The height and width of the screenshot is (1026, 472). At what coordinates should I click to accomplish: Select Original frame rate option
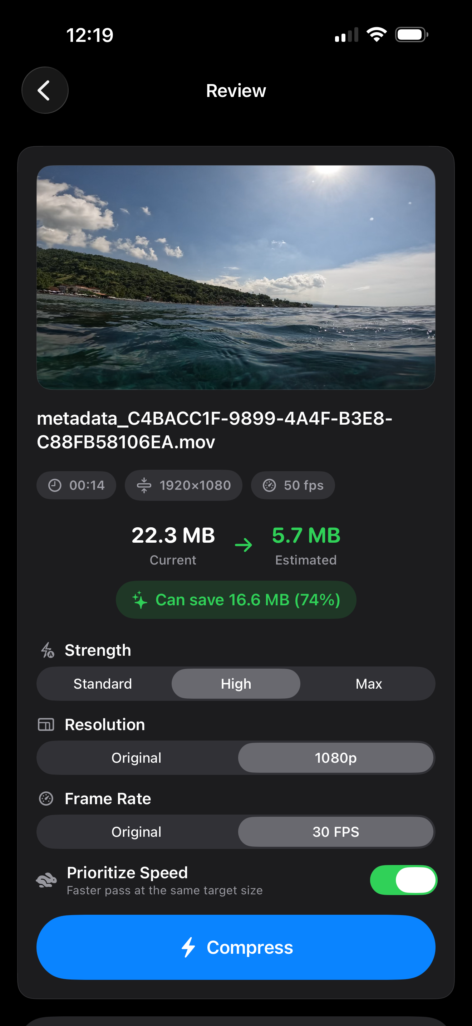pyautogui.click(x=137, y=832)
